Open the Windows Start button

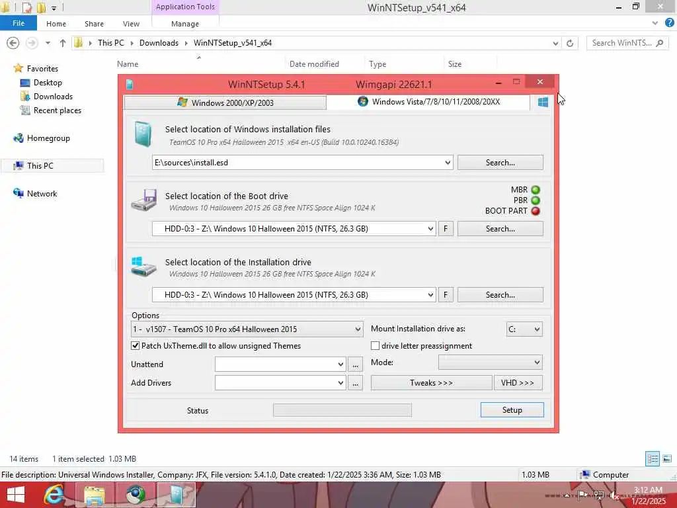16,495
